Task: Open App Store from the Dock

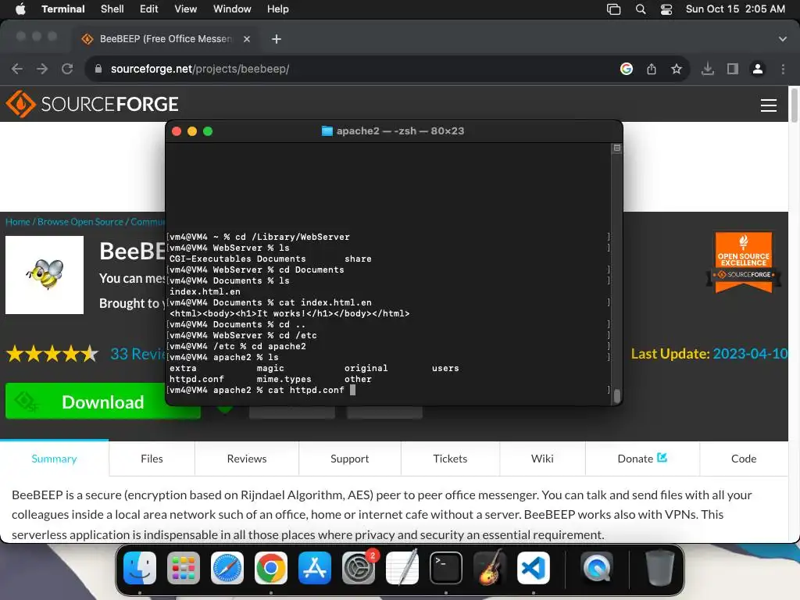Action: (314, 568)
